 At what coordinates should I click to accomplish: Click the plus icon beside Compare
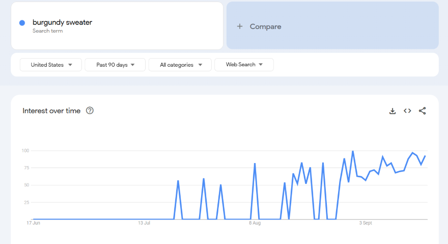click(x=240, y=26)
